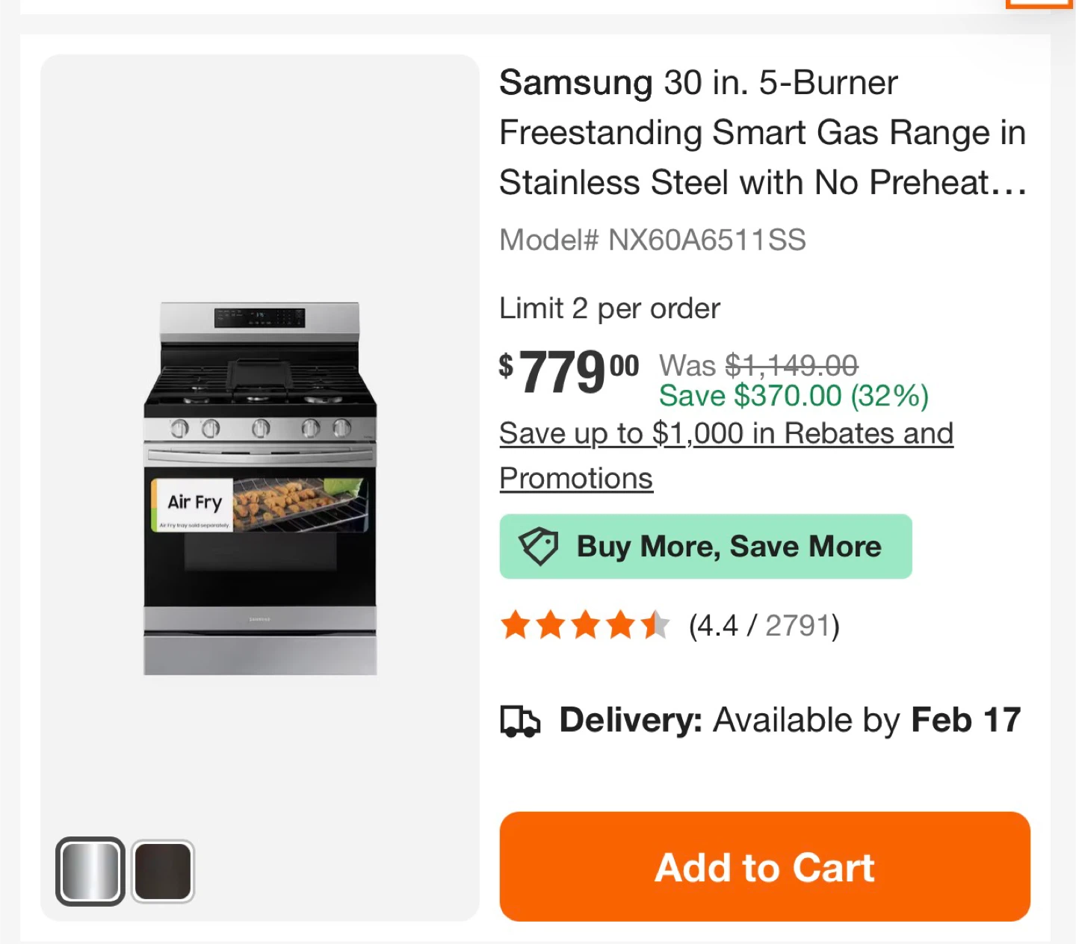The height and width of the screenshot is (944, 1076).
Task: Select the black stainless color swatch
Action: [x=163, y=871]
